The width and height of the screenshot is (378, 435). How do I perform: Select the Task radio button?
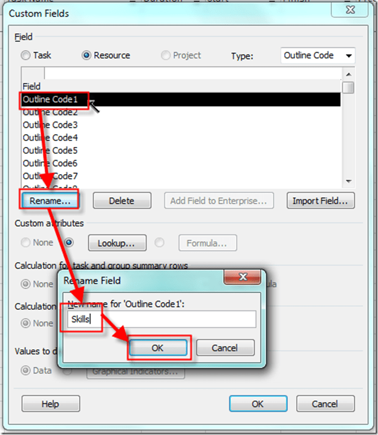pyautogui.click(x=26, y=55)
